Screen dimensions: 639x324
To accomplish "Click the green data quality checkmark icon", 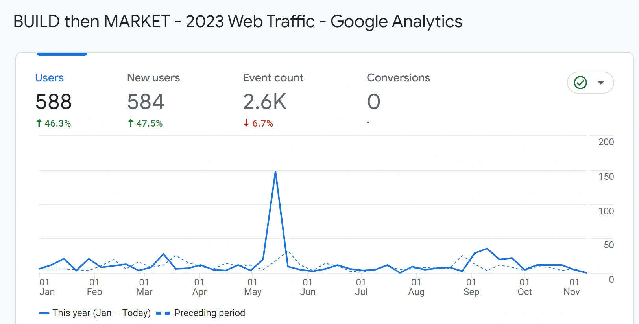I will click(580, 83).
